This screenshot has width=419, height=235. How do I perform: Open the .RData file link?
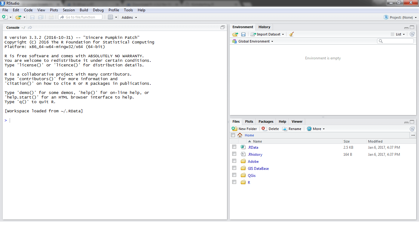click(x=253, y=147)
